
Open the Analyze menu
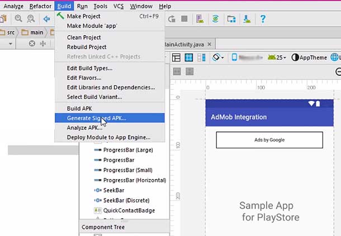pos(13,6)
